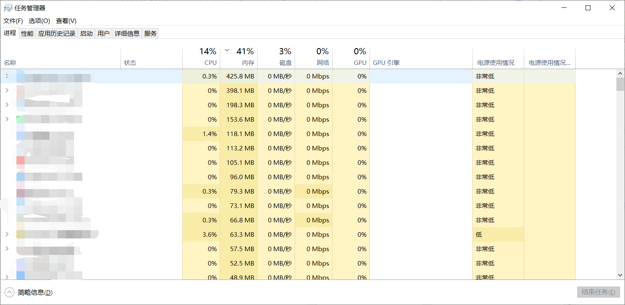Select the 118.1 MB memory cell

(239, 134)
